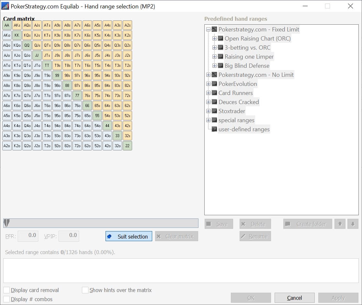Screen dimensions: 362x305
Task: Click the Equilab app icon in title bar
Action: point(5,6)
